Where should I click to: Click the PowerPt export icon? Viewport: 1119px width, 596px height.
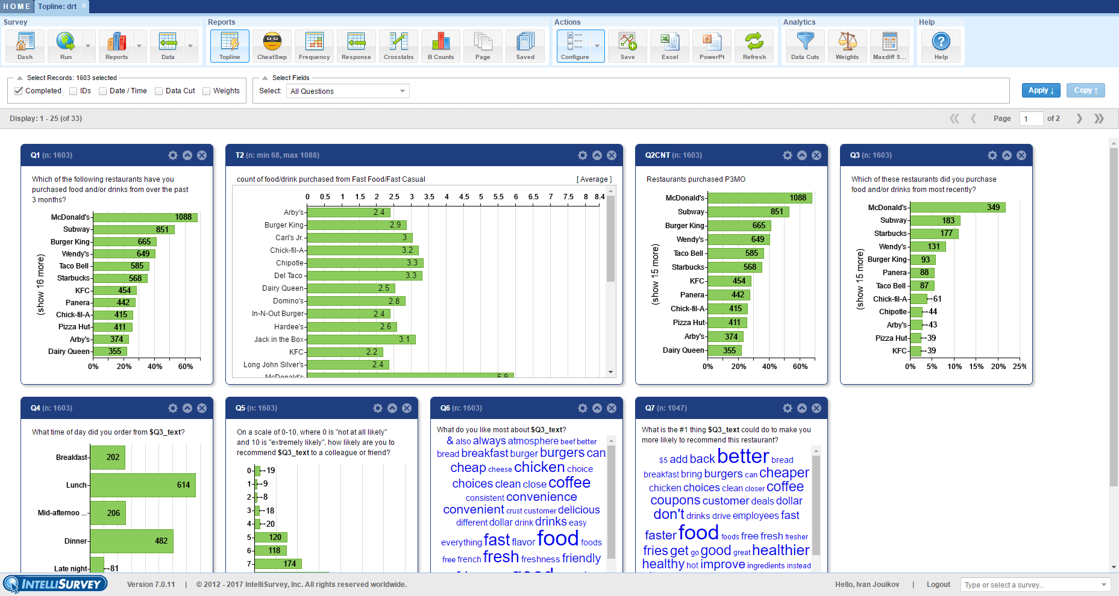tap(712, 46)
